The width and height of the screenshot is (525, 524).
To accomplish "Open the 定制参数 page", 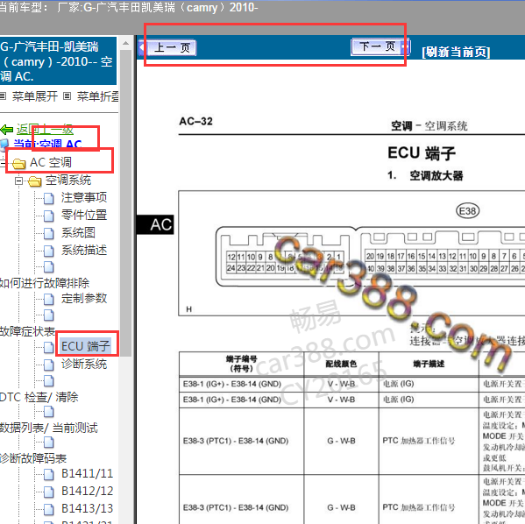I will (84, 298).
